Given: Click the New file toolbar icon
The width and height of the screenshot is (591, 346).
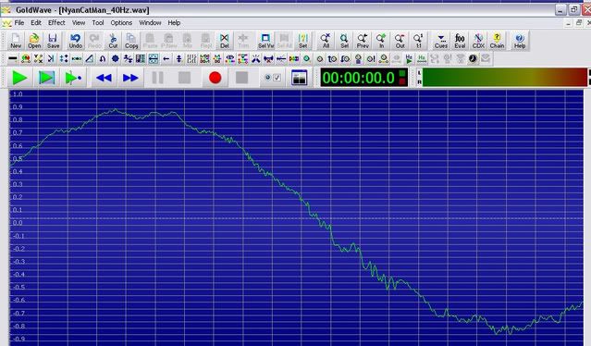Looking at the screenshot, I should [16, 41].
